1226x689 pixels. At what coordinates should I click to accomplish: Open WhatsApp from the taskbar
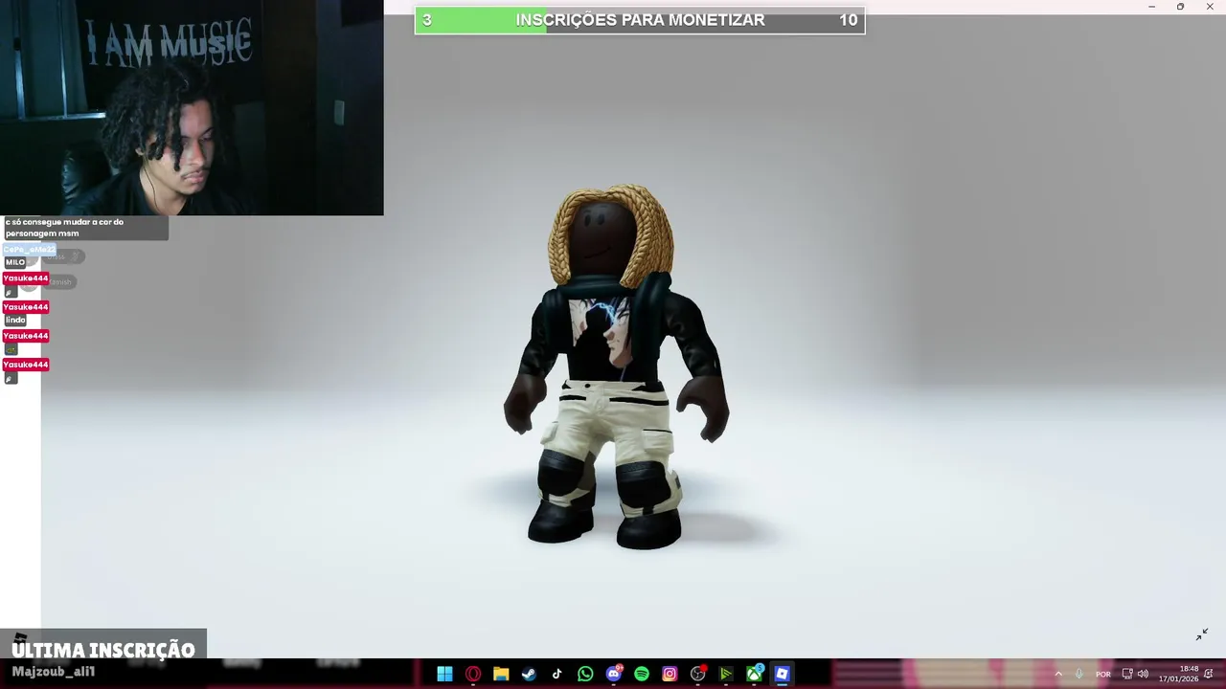point(585,674)
